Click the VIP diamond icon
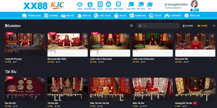This screenshot has height=108, width=217. click(149, 5)
